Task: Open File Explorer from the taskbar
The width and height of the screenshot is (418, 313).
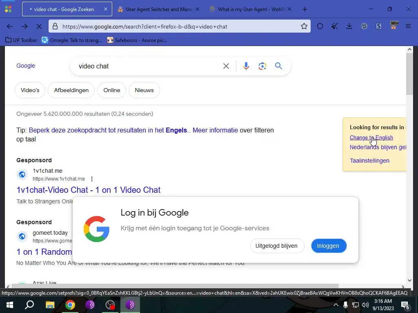Action: pyautogui.click(x=50, y=305)
